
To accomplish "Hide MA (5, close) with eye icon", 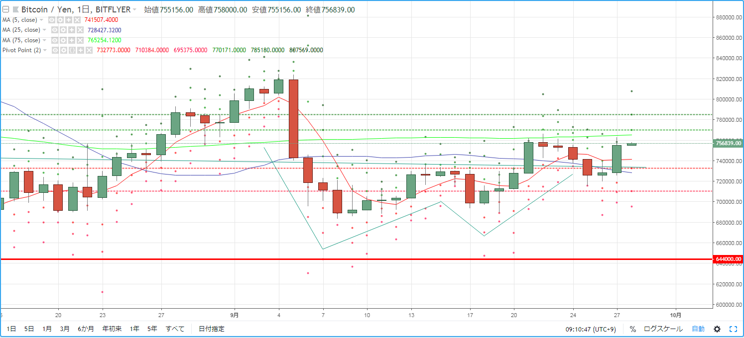I will point(52,20).
